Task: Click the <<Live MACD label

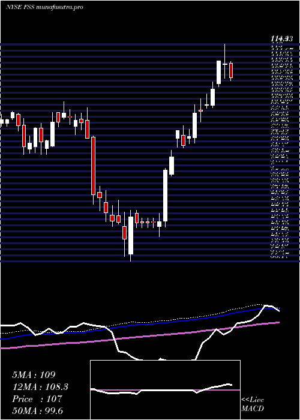Action: pos(253,404)
